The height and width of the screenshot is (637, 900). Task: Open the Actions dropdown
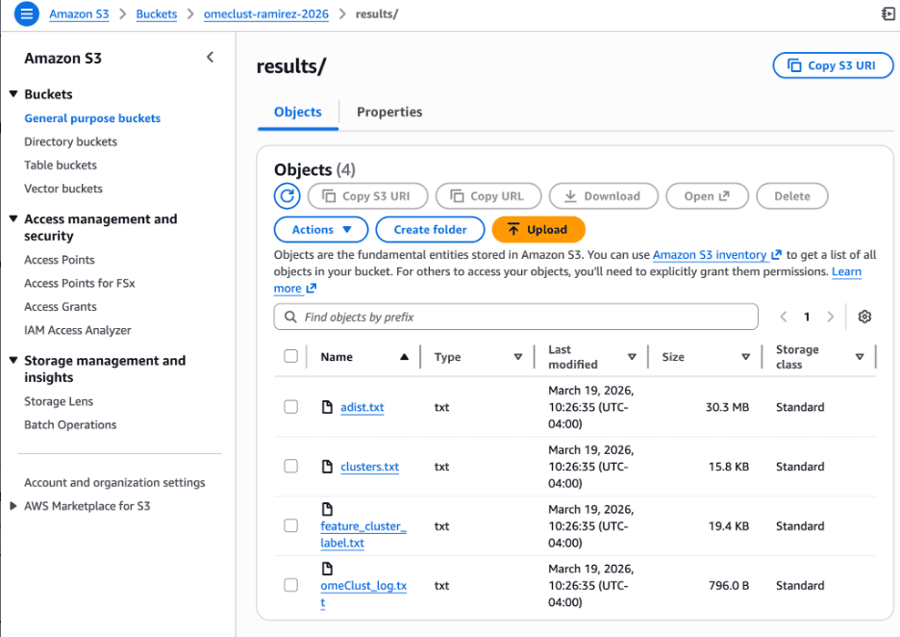321,230
